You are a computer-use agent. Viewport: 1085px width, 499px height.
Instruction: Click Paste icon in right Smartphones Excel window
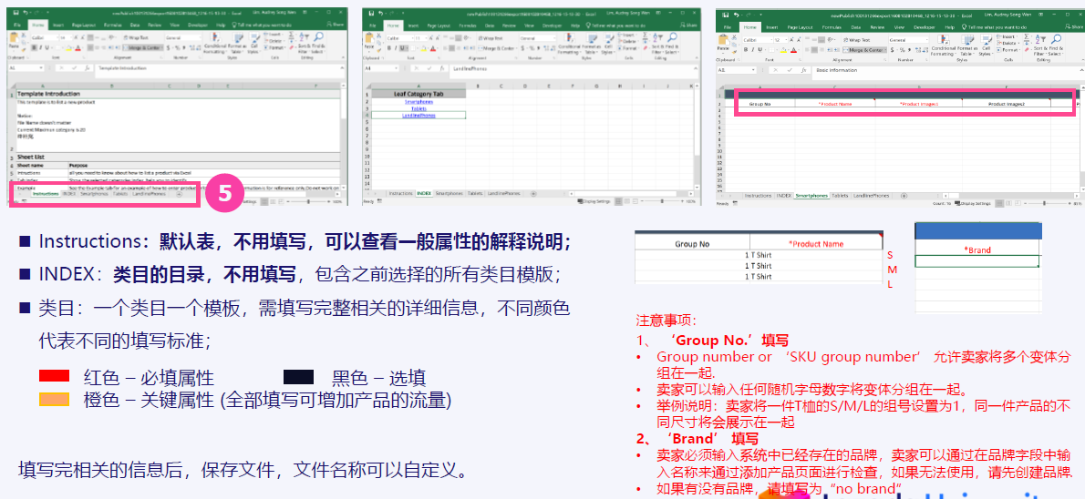click(x=723, y=40)
